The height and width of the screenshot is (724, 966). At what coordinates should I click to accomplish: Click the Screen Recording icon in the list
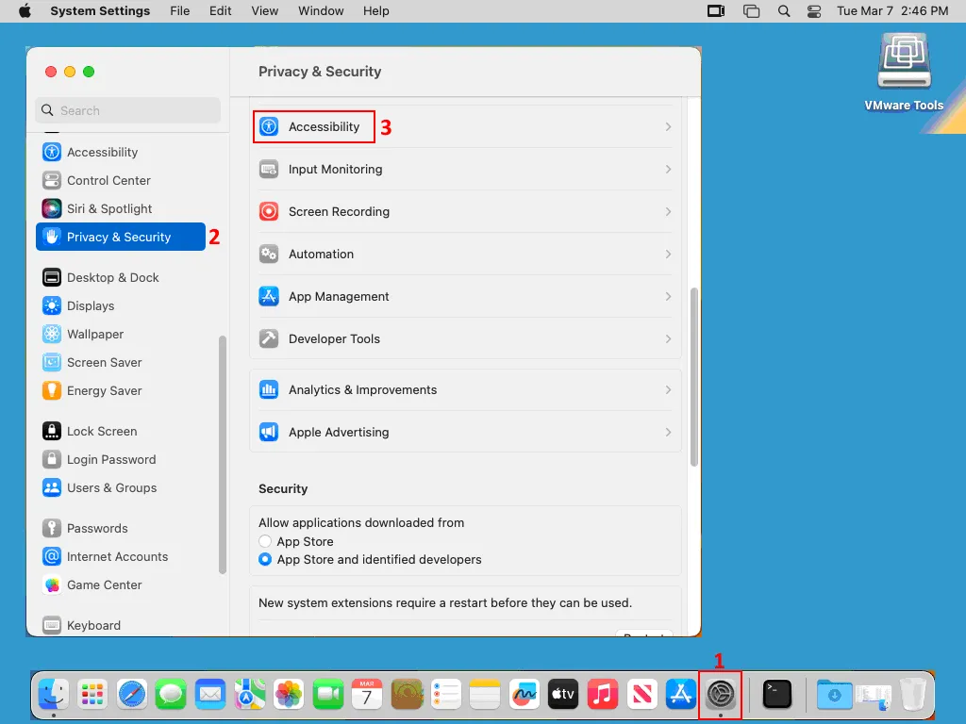pyautogui.click(x=269, y=212)
